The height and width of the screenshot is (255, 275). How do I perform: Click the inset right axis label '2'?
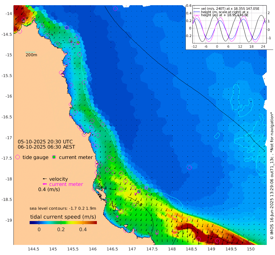[269, 13]
